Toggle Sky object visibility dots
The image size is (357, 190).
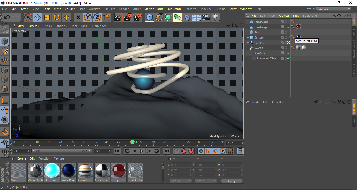coord(286,32)
